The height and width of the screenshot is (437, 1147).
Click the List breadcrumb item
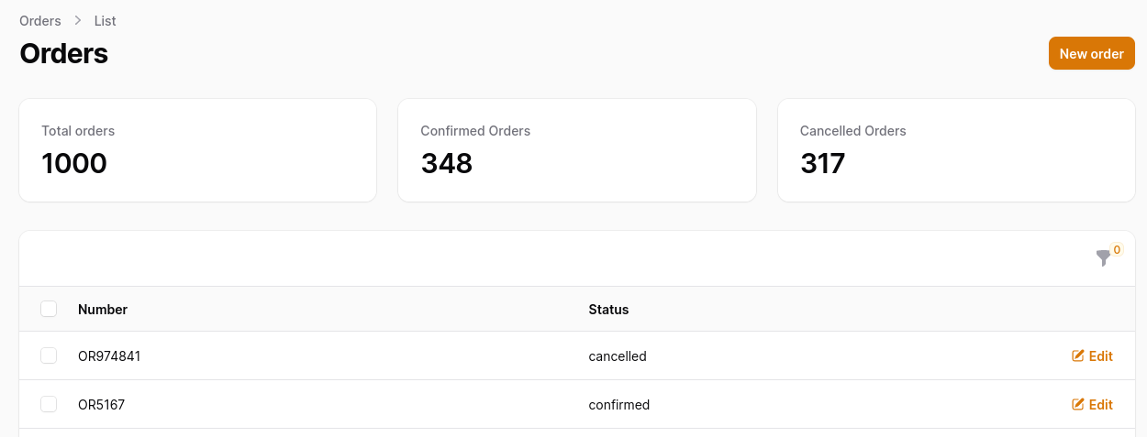click(106, 20)
